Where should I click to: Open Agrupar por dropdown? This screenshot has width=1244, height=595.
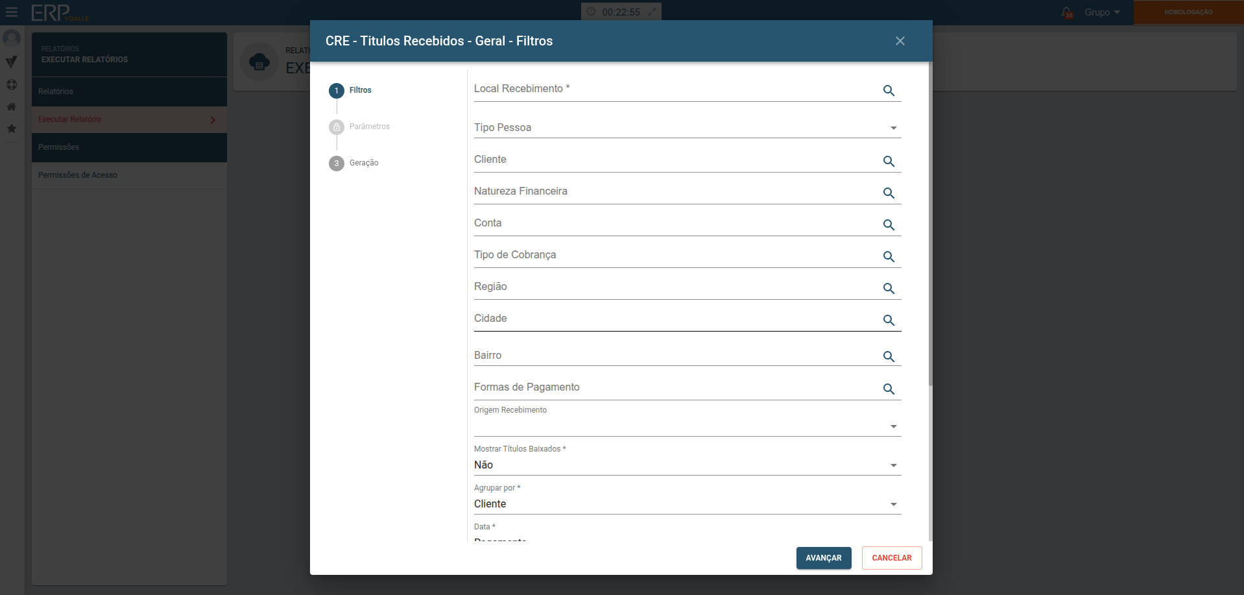click(x=893, y=505)
